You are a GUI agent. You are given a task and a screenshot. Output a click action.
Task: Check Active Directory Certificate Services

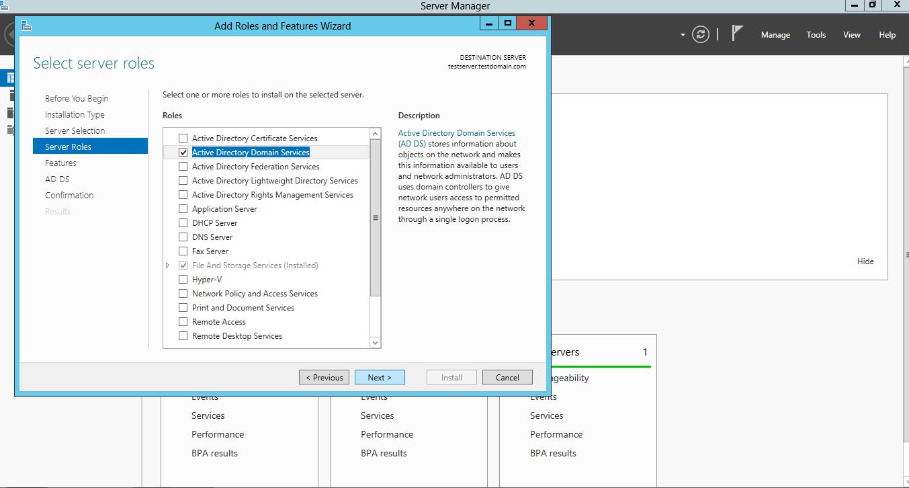point(183,138)
